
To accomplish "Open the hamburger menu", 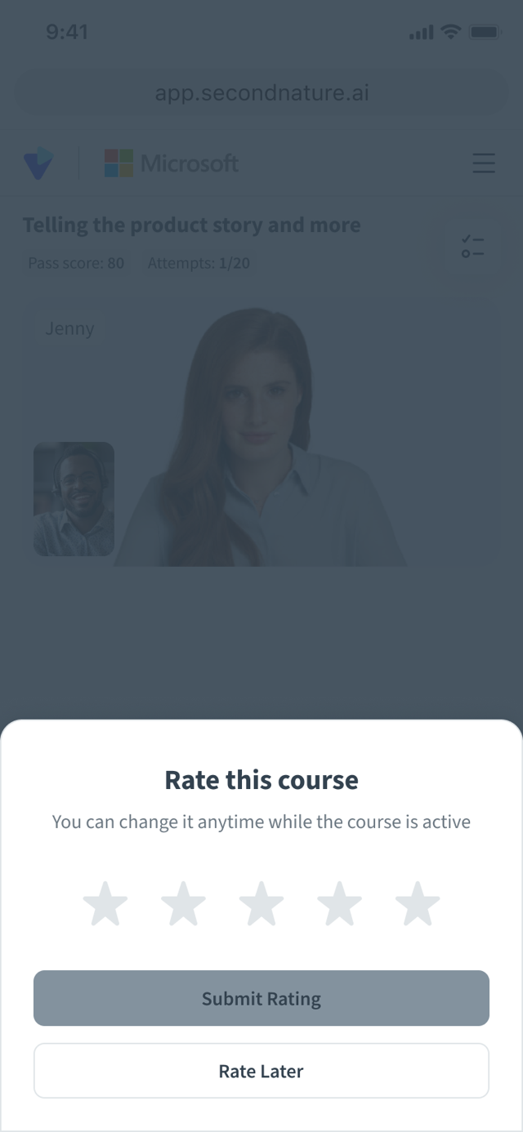I will pos(484,163).
